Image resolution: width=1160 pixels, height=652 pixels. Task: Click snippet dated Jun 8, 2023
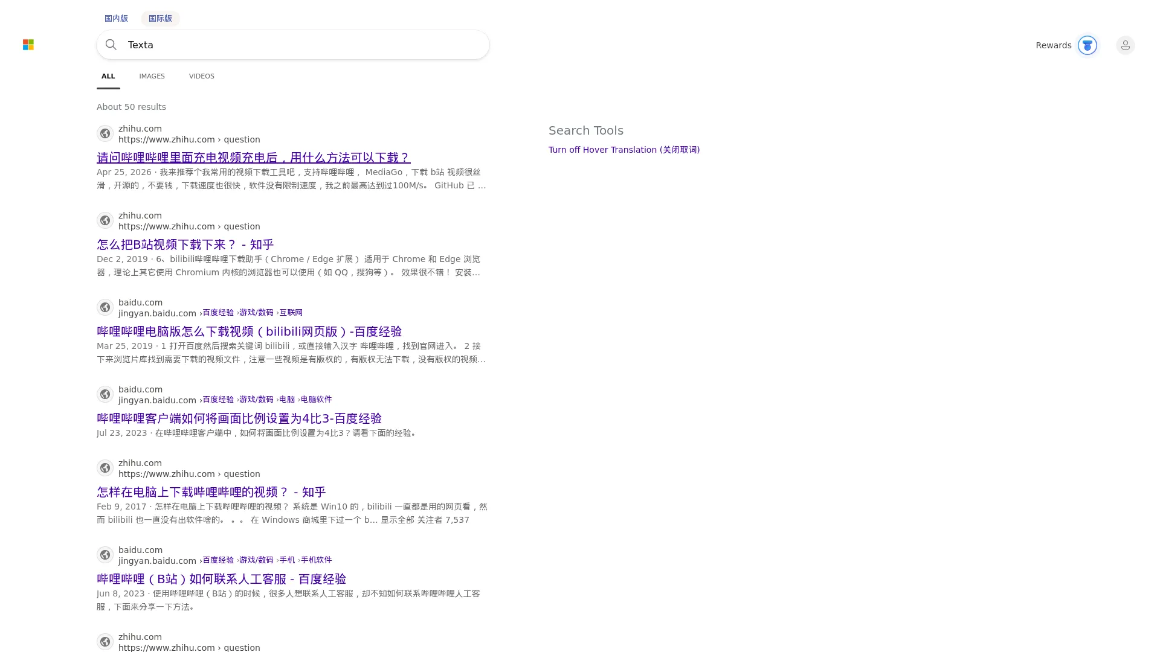[x=289, y=600]
